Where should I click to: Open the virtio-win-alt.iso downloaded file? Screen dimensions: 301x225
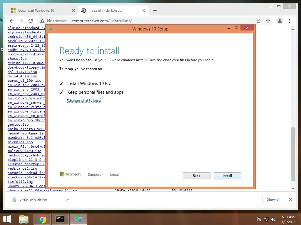(33, 200)
